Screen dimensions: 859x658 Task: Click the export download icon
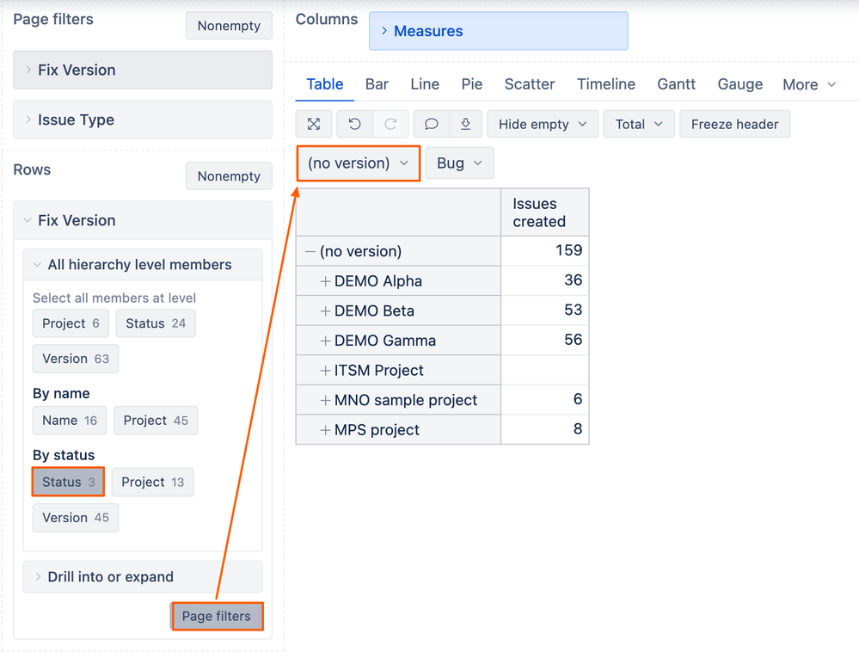pos(466,125)
